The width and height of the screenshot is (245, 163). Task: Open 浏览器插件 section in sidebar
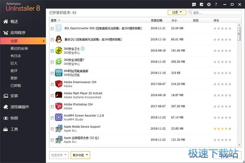pos(20,107)
